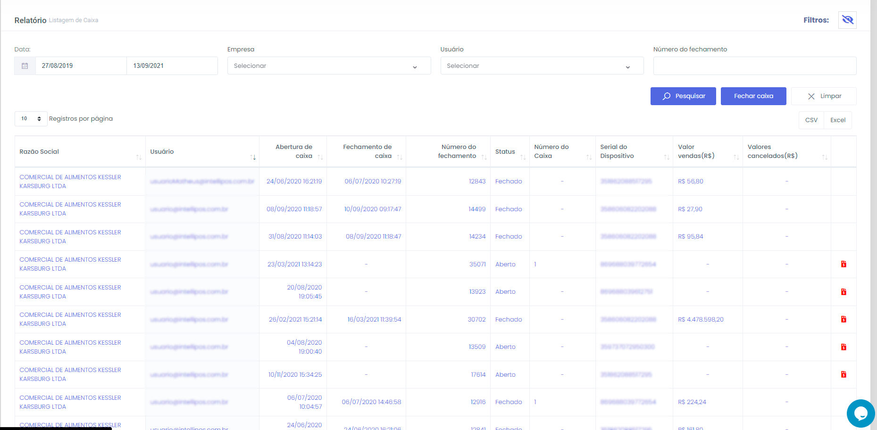Clear filters with the Limpar button
The height and width of the screenshot is (430, 877).
point(823,96)
